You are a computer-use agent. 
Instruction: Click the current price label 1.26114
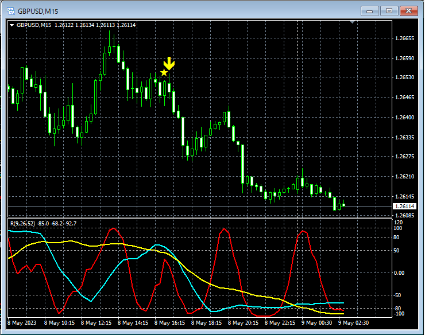(404, 207)
